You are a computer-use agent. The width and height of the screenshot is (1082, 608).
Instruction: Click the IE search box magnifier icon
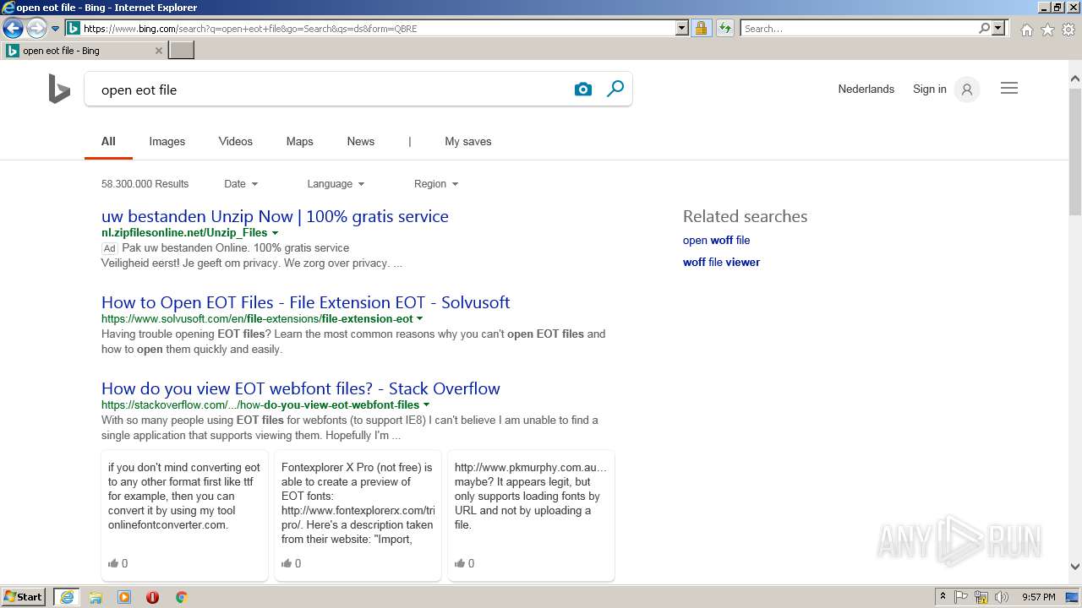984,28
